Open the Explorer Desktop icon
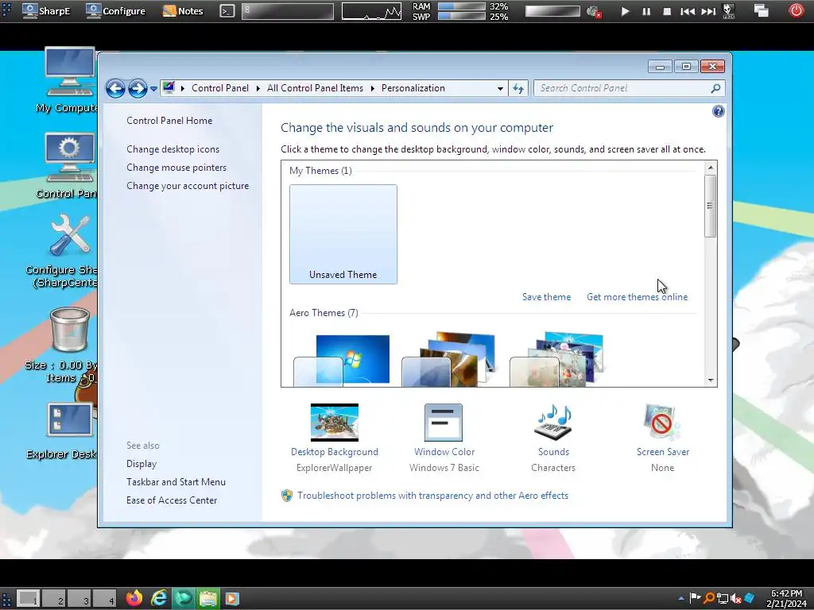Viewport: 814px width, 610px height. coord(68,430)
